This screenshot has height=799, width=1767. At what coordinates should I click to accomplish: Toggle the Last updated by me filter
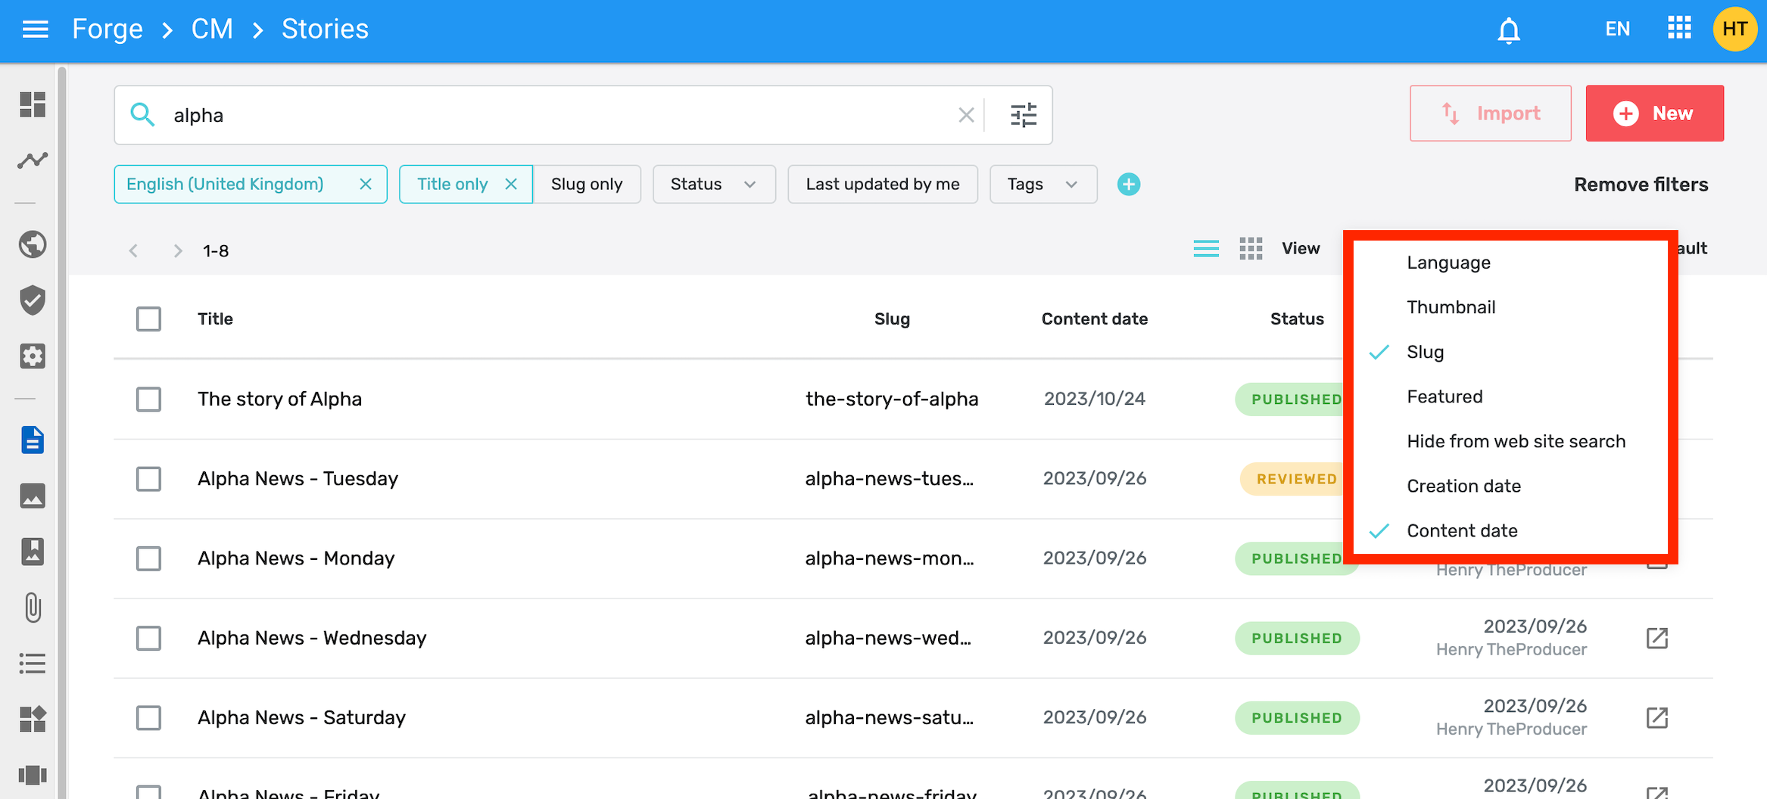click(883, 184)
